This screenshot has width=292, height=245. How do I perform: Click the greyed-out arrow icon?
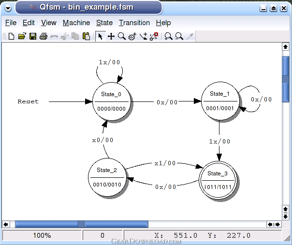pos(190,36)
